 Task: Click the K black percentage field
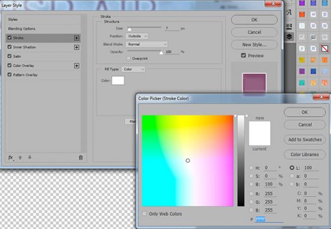pos(310,216)
